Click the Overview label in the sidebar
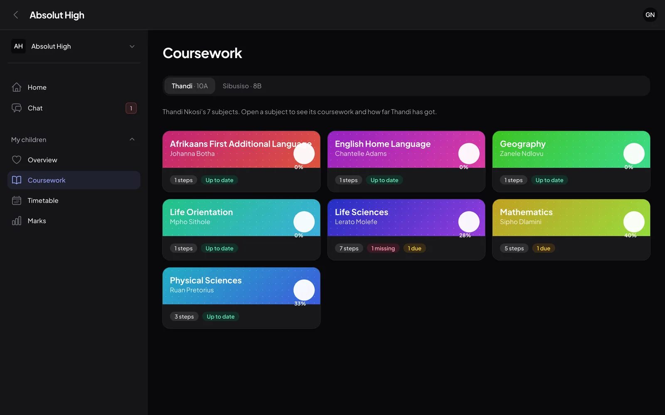The width and height of the screenshot is (665, 415). (x=42, y=160)
